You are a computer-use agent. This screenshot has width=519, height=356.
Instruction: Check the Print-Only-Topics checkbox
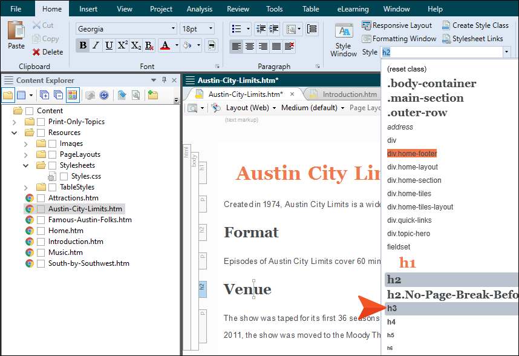pyautogui.click(x=41, y=122)
